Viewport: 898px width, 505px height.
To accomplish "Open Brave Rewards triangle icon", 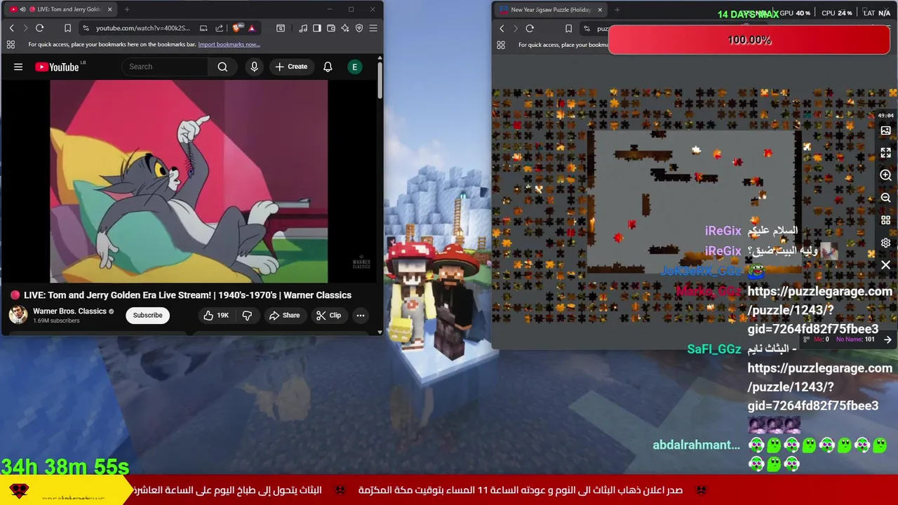I will (251, 28).
